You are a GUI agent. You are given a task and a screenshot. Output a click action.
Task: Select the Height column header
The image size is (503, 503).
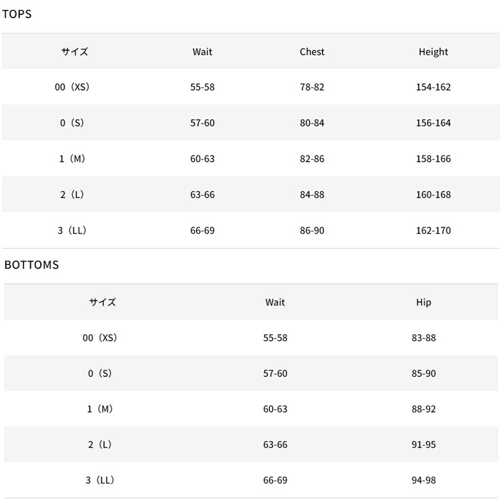tap(433, 52)
